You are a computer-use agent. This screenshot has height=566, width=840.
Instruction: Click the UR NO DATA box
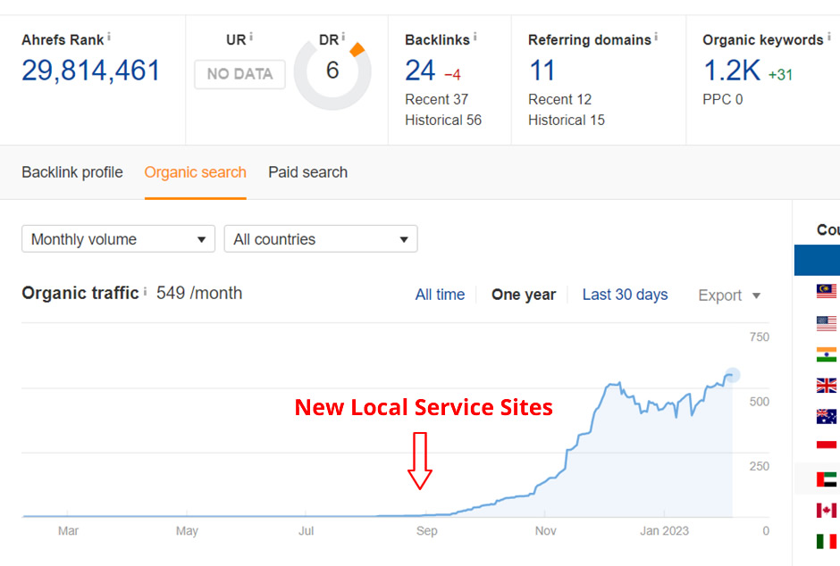tap(239, 74)
